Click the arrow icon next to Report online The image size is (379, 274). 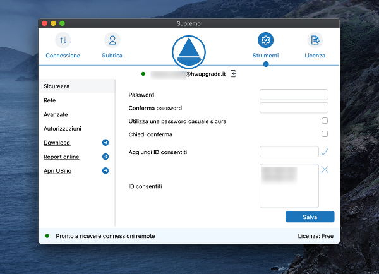coord(105,157)
